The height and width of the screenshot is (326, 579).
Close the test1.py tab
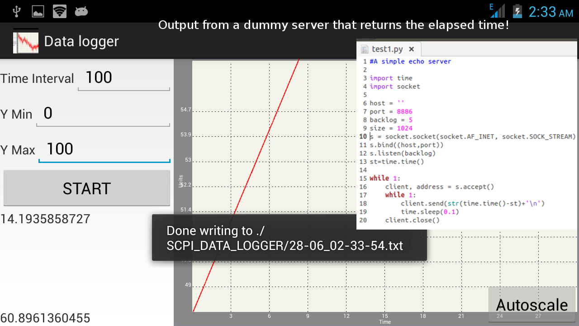(x=411, y=49)
